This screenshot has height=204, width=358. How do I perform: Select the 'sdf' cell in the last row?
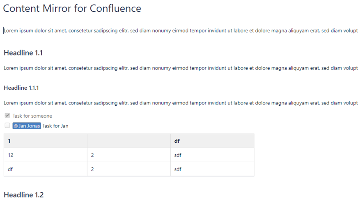(212, 169)
